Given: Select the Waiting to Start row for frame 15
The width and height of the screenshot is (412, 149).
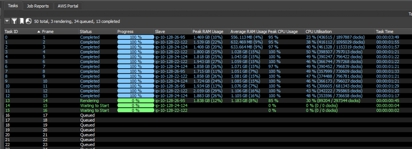Looking at the screenshot, I should click(x=208, y=106).
